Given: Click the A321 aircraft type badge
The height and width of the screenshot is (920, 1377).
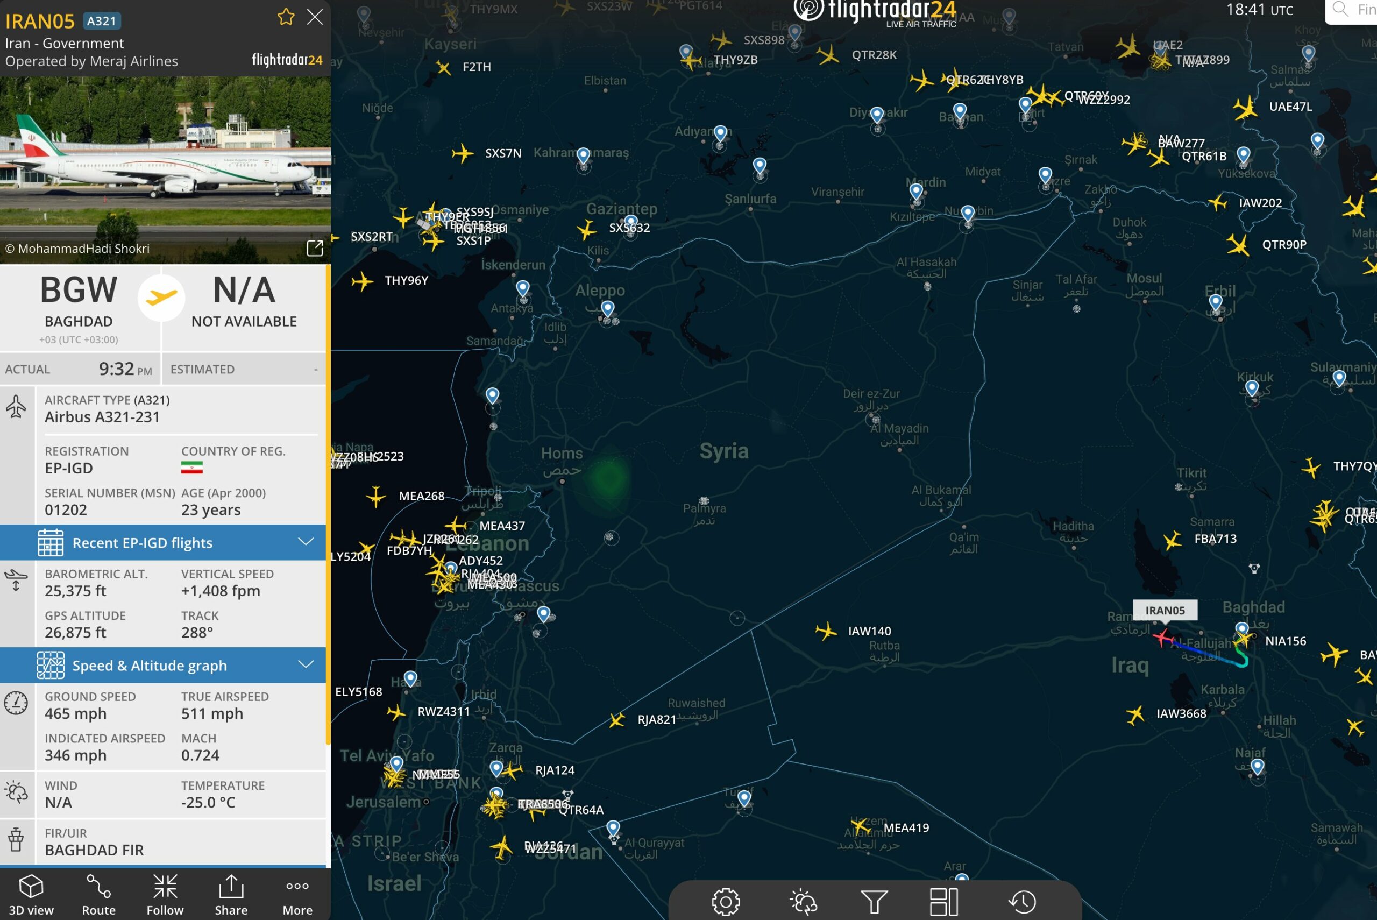Looking at the screenshot, I should coord(102,21).
